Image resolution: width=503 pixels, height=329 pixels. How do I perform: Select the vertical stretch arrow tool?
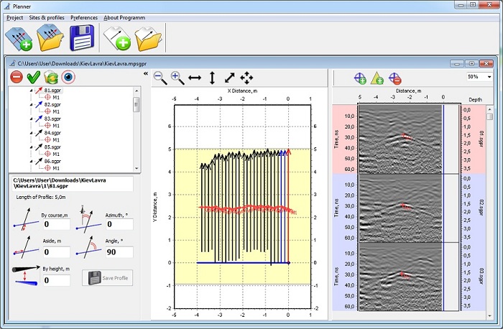pyautogui.click(x=212, y=78)
